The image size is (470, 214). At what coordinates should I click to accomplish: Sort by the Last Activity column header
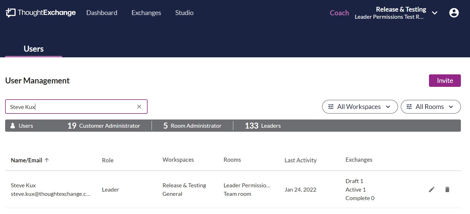[x=301, y=160]
